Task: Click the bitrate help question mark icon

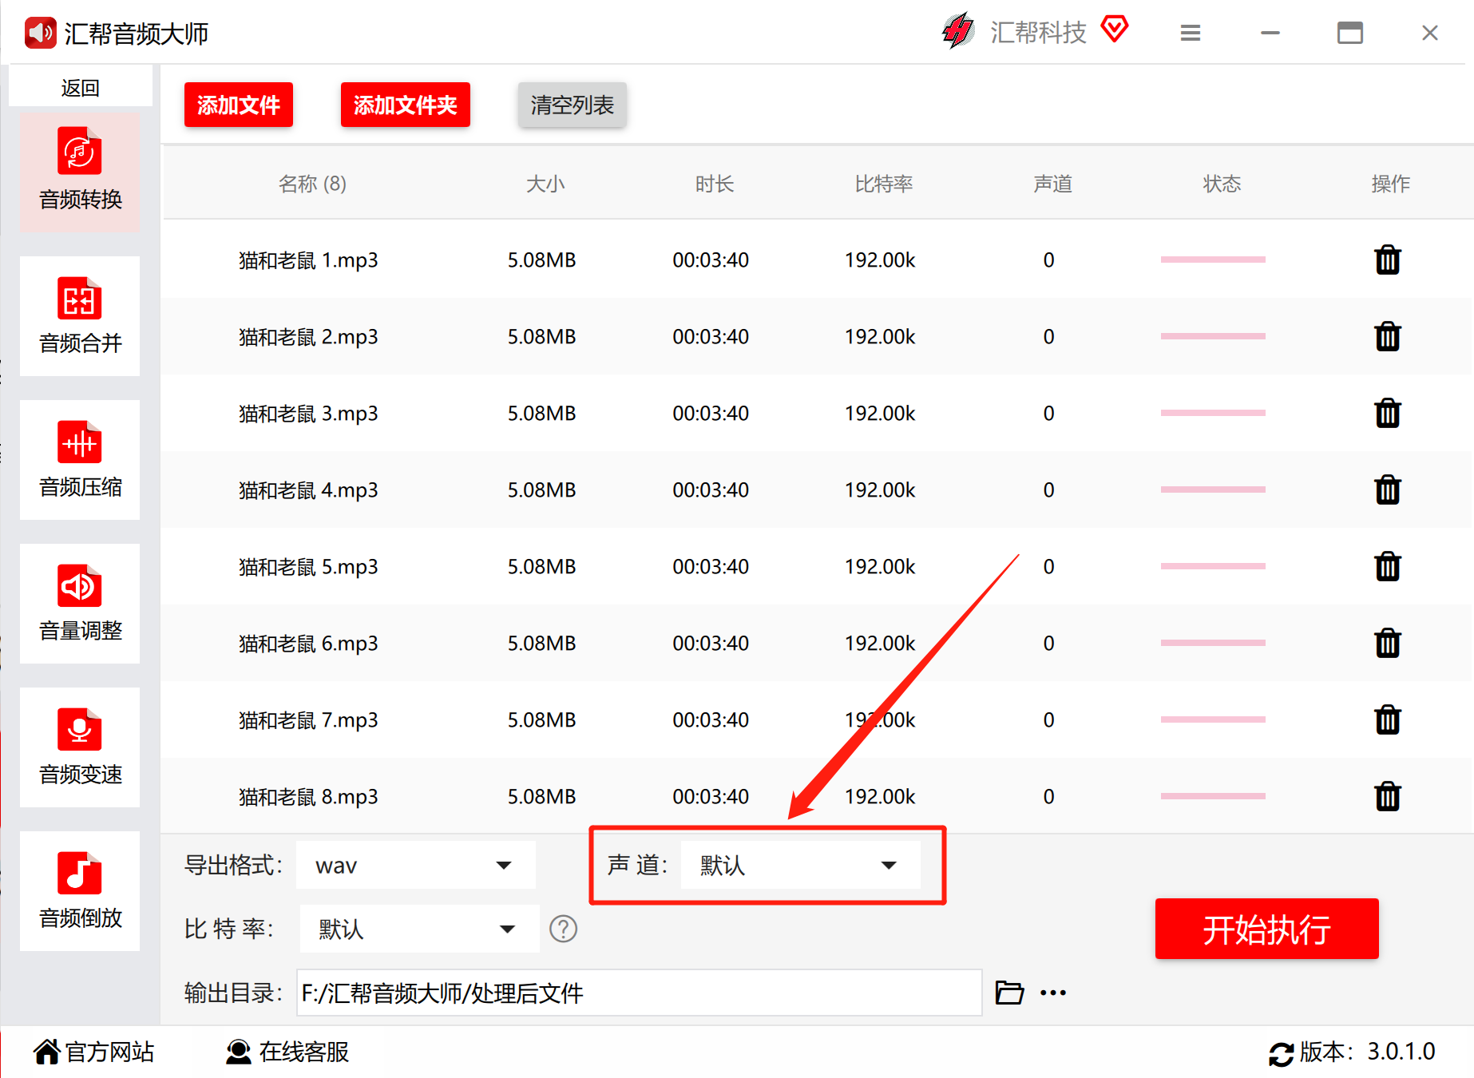Action: coord(564,929)
